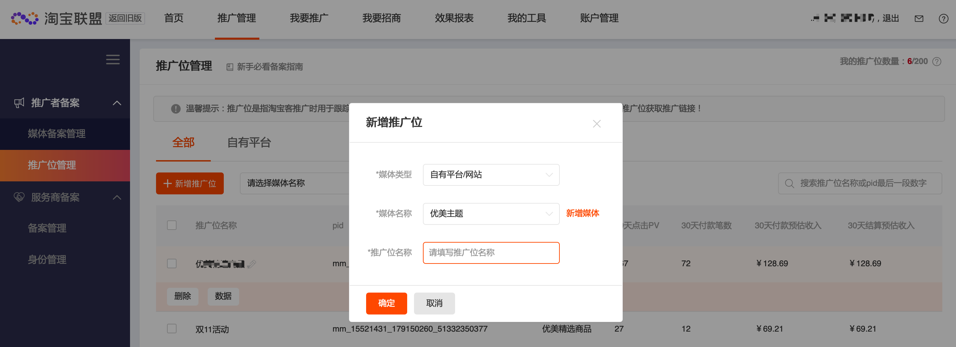Viewport: 956px width, 347px height.
Task: Click the guide document icon near 新手必看备案指南
Action: pyautogui.click(x=230, y=67)
